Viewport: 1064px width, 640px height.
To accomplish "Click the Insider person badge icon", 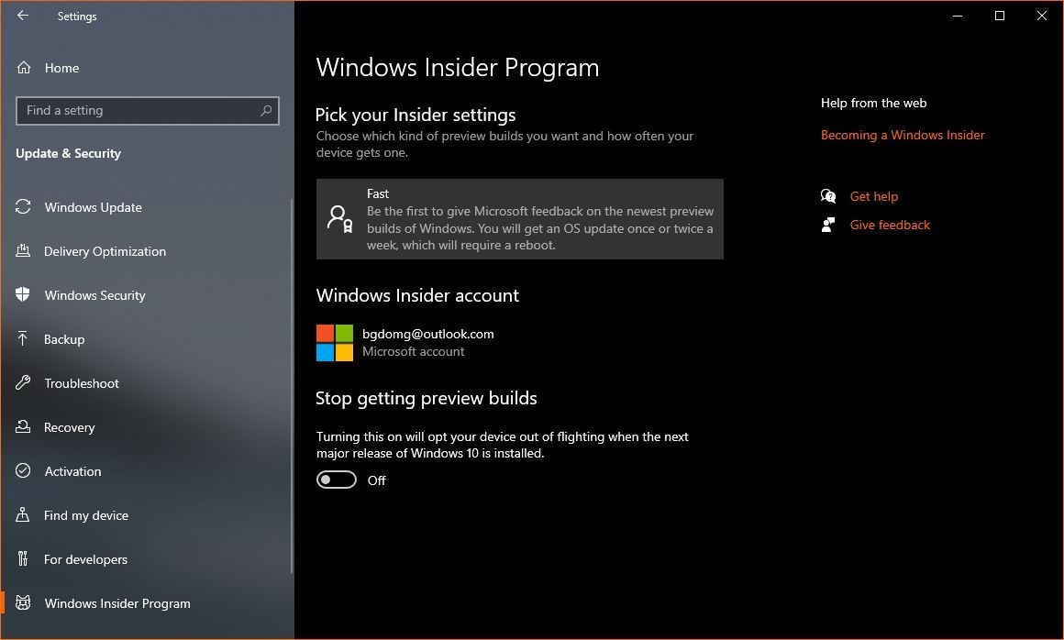I will coord(340,219).
